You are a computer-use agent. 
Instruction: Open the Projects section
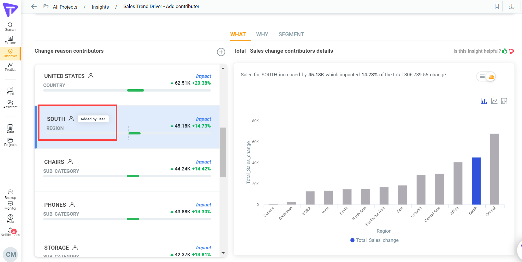tap(10, 142)
